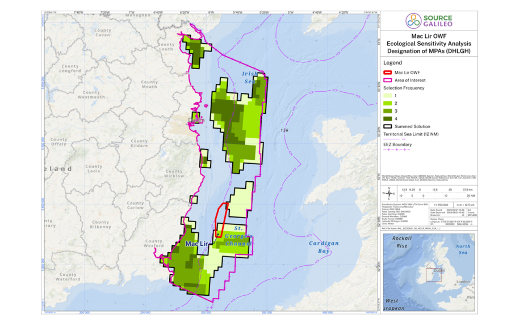Screen dimensions: 511x328
Task: Click the "County Kildare" map label
Action: pos(139,143)
